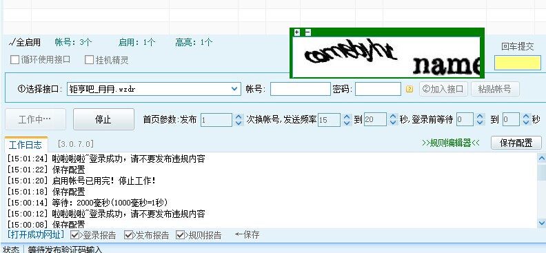The width and height of the screenshot is (546, 253).
Task: Click the small yellow help icon beside password
Action: coord(410,89)
